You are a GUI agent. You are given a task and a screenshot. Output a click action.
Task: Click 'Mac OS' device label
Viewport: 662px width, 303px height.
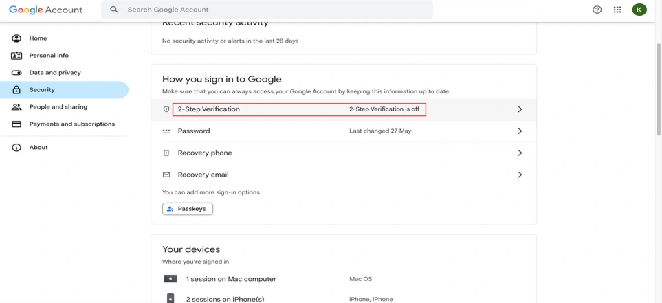point(360,279)
